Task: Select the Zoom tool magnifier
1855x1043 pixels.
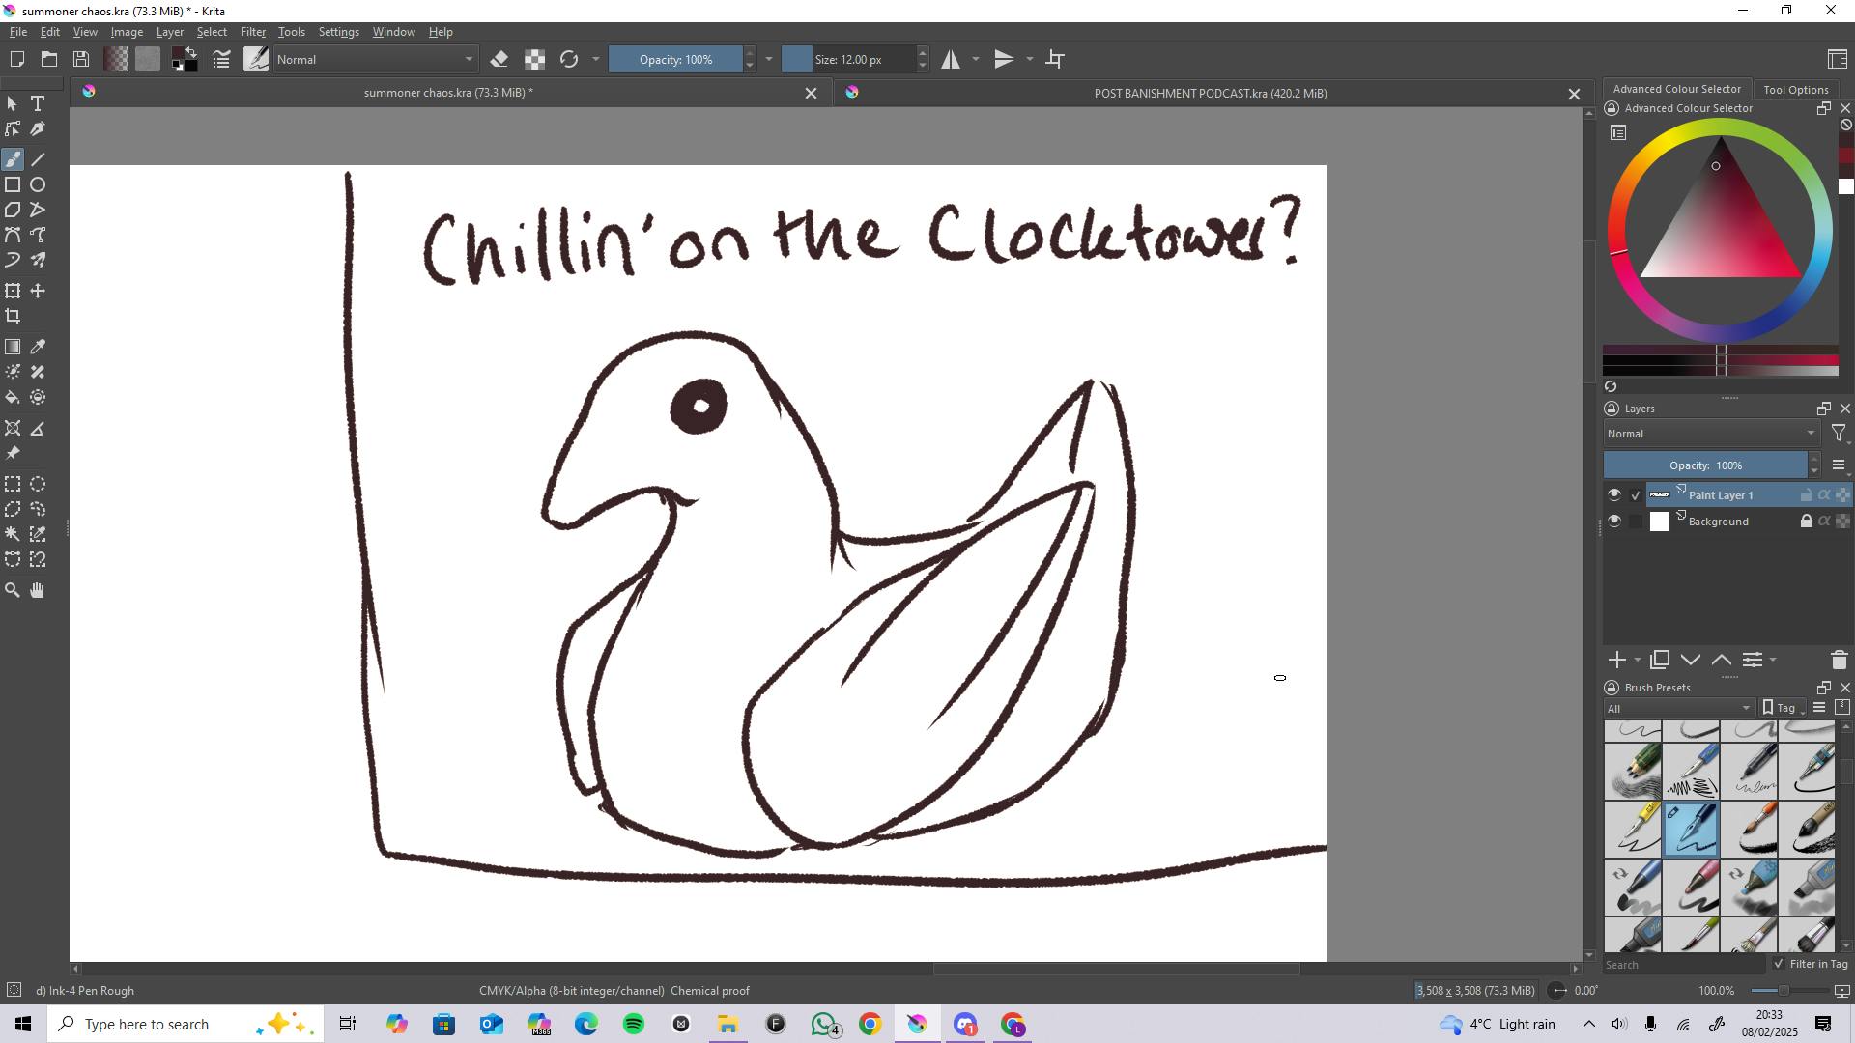Action: click(13, 590)
